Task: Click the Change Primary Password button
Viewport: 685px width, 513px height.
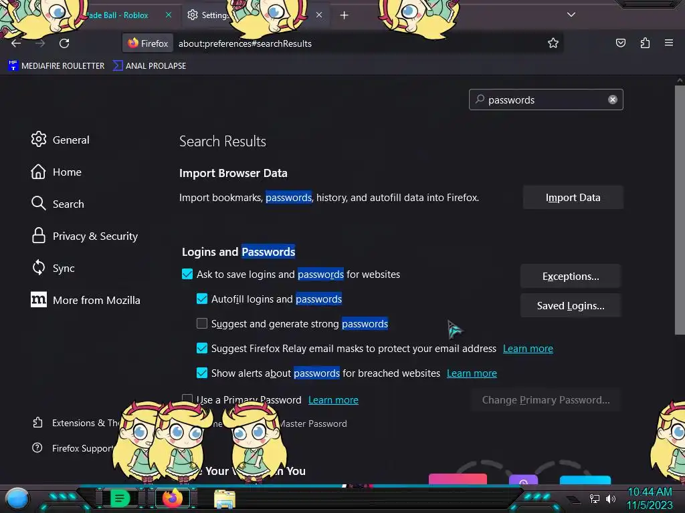Action: 546,400
